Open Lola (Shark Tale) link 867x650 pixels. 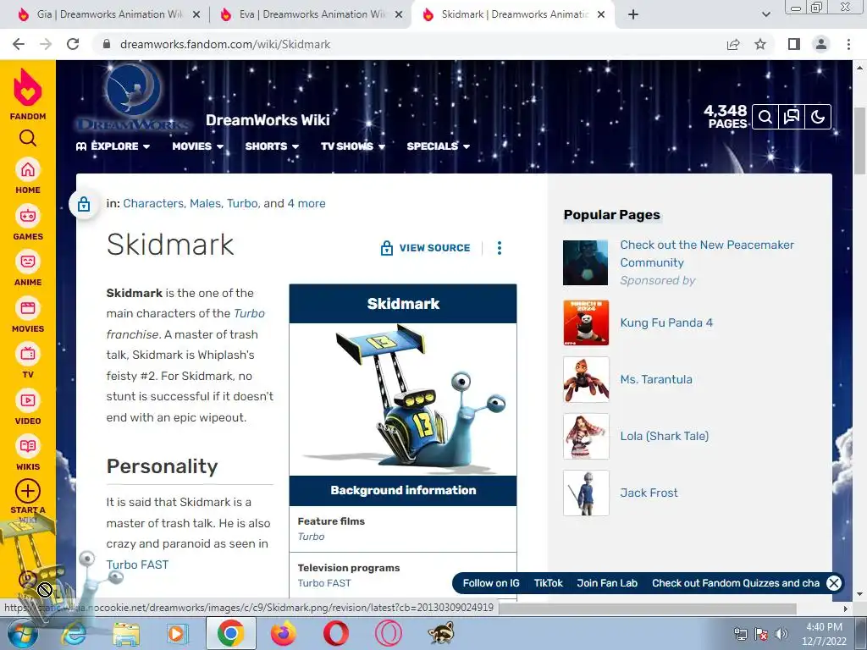[664, 436]
